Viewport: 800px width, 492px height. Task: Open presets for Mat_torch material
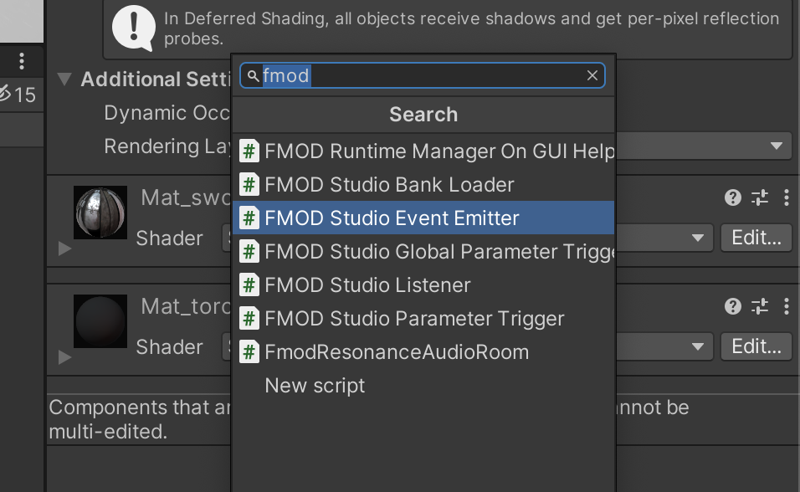pos(760,305)
